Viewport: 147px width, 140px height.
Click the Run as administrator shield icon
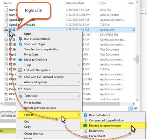pos(20,39)
